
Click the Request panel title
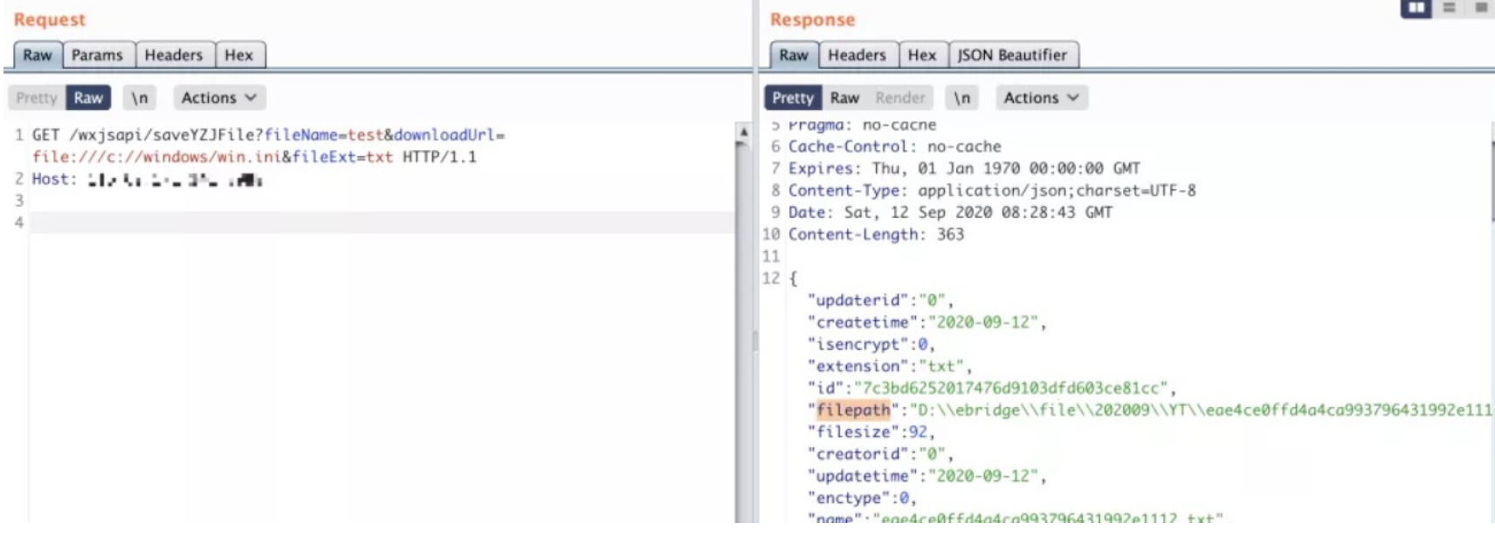[x=50, y=19]
